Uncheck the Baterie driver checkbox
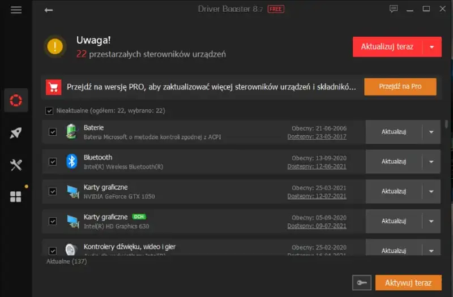 tap(53, 132)
